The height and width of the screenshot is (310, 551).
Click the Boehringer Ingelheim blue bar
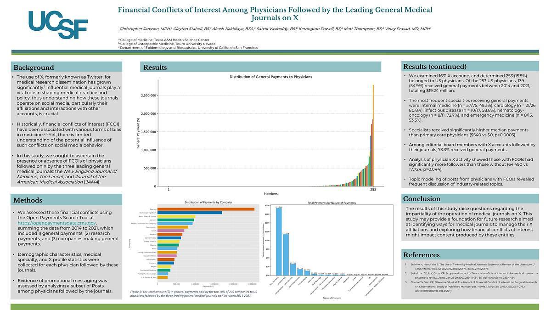pyautogui.click(x=183, y=213)
